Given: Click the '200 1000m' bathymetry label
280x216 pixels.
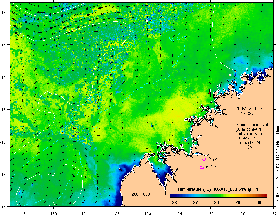Looking at the screenshot, I should pos(142,194).
